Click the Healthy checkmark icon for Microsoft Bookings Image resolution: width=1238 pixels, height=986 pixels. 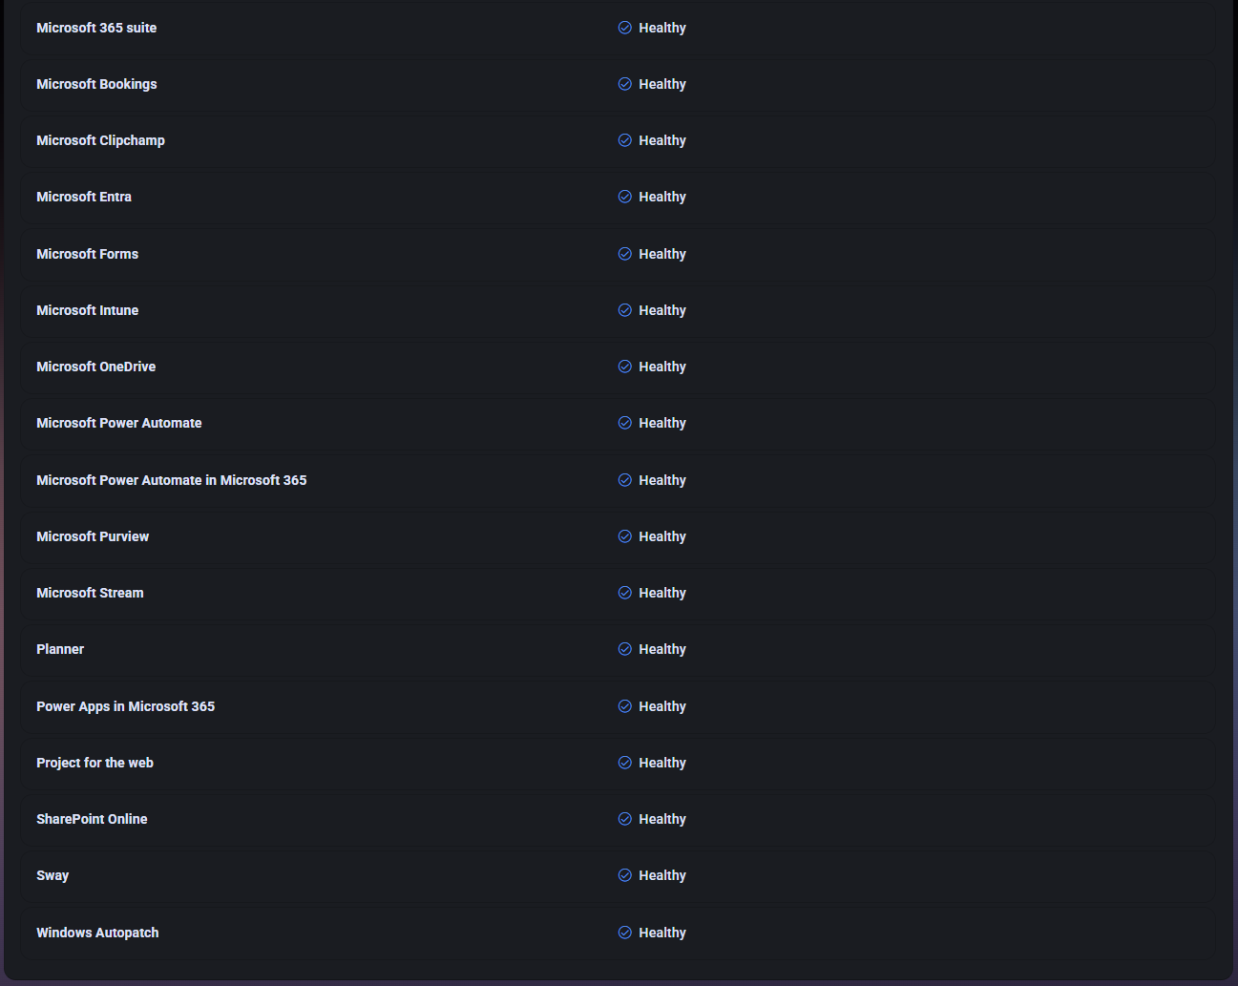pyautogui.click(x=624, y=84)
